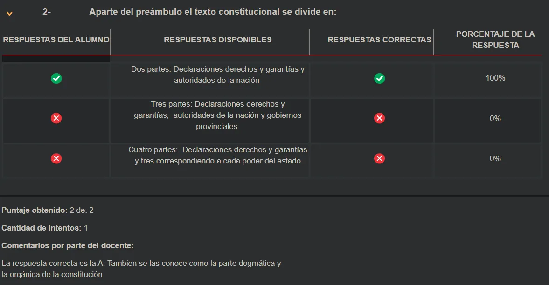Select the 'Tres partes' answer option text
Screen dimensions: 549x285
217,115
